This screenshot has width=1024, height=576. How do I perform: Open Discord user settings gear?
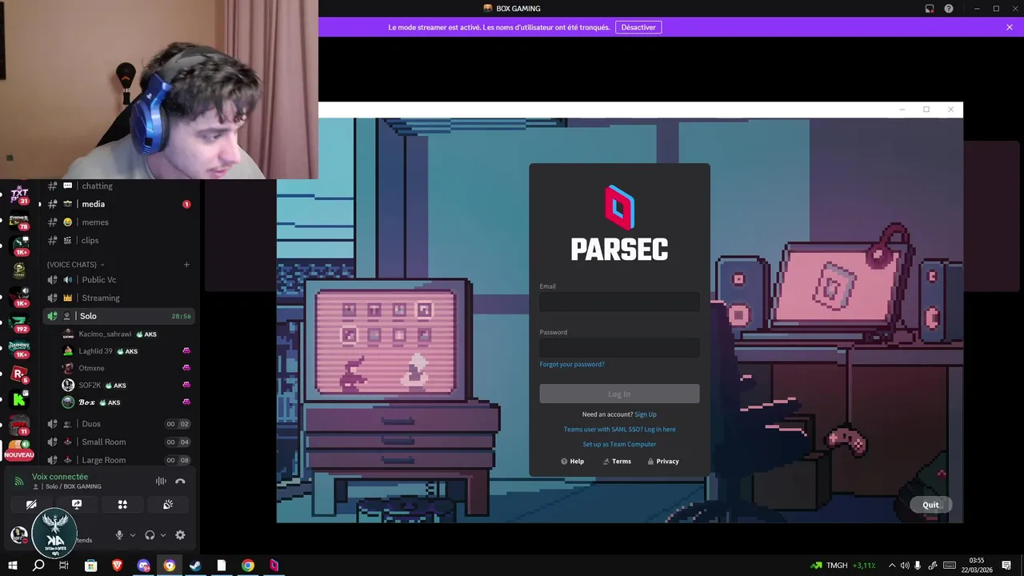[180, 535]
